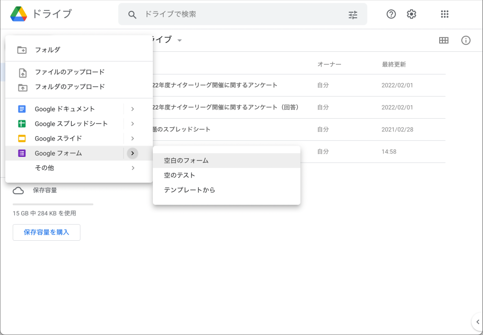483x335 pixels.
Task: Click the ドライブで検索 search field
Action: 243,15
